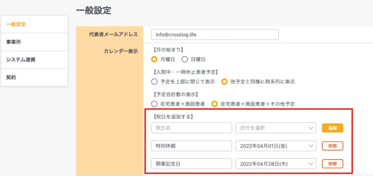The image size is (373, 176).
Task: Select 在宅患者+施設患者+その他予定 radio option
Action: coord(215,104)
